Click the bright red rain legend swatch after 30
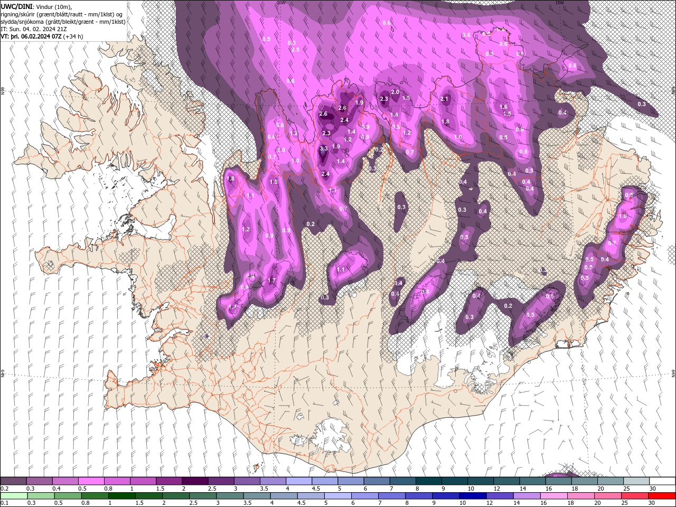The width and height of the screenshot is (676, 507). click(x=661, y=496)
